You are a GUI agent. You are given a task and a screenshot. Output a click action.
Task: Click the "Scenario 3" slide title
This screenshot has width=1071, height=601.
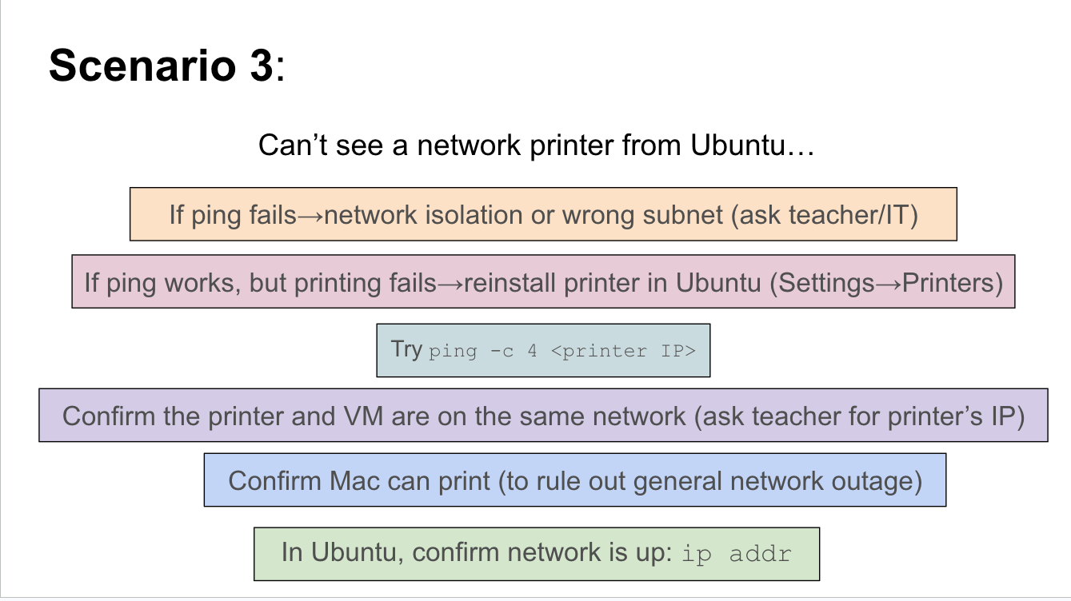coord(160,66)
